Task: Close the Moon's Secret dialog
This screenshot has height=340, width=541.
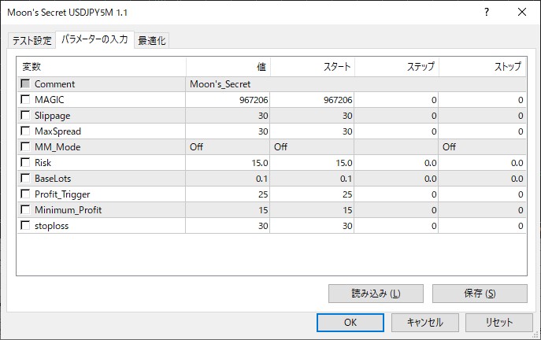Action: pos(522,13)
